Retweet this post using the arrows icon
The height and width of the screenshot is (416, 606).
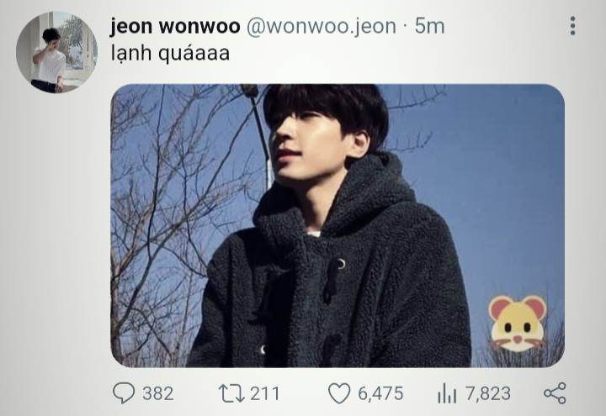pyautogui.click(x=231, y=393)
